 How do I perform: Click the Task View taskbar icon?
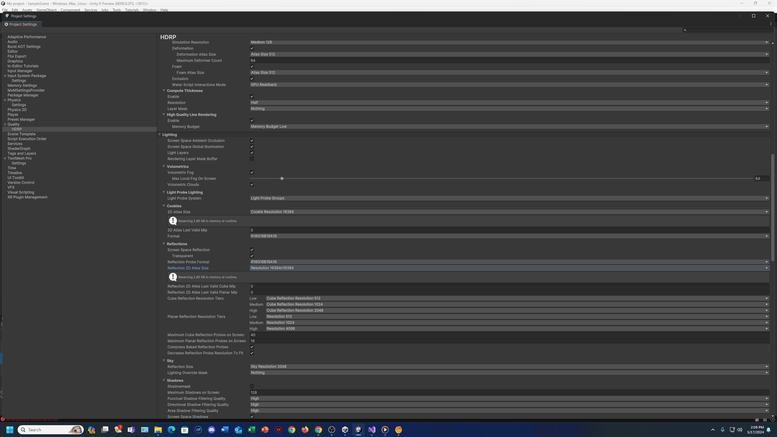(x=104, y=430)
